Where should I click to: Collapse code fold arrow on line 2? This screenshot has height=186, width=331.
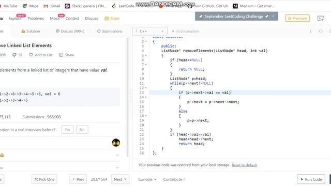(x=146, y=41)
